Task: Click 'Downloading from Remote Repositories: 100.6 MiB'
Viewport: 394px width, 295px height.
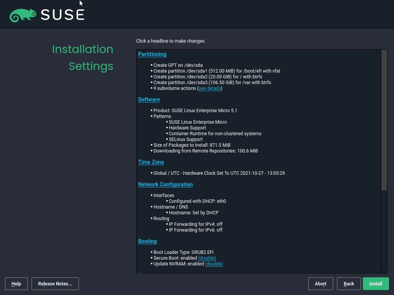Action: [x=205, y=151]
